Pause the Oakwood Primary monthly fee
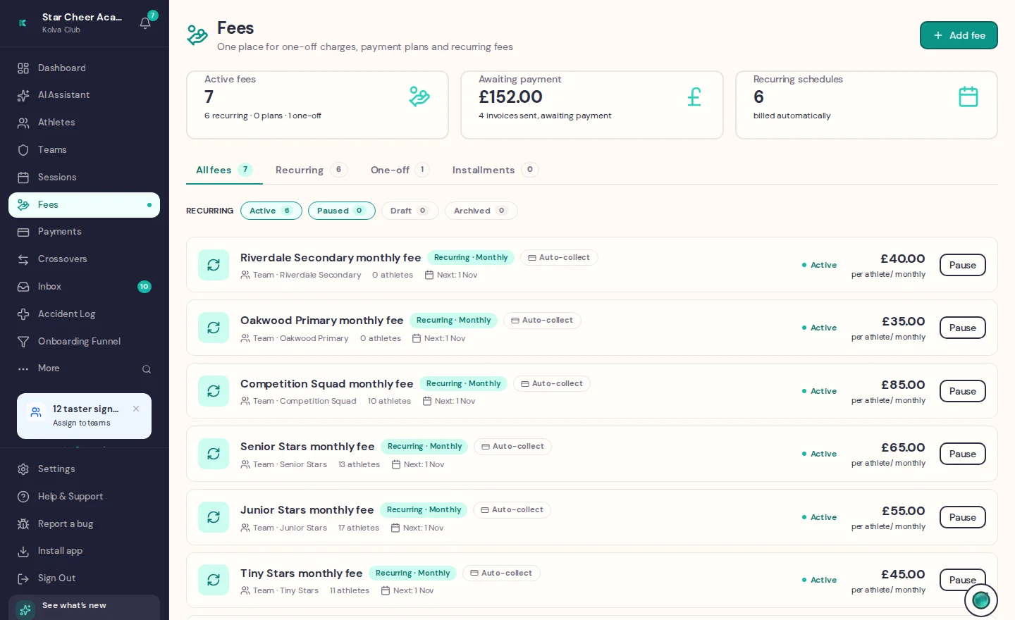The width and height of the screenshot is (1015, 620). pyautogui.click(x=963, y=328)
